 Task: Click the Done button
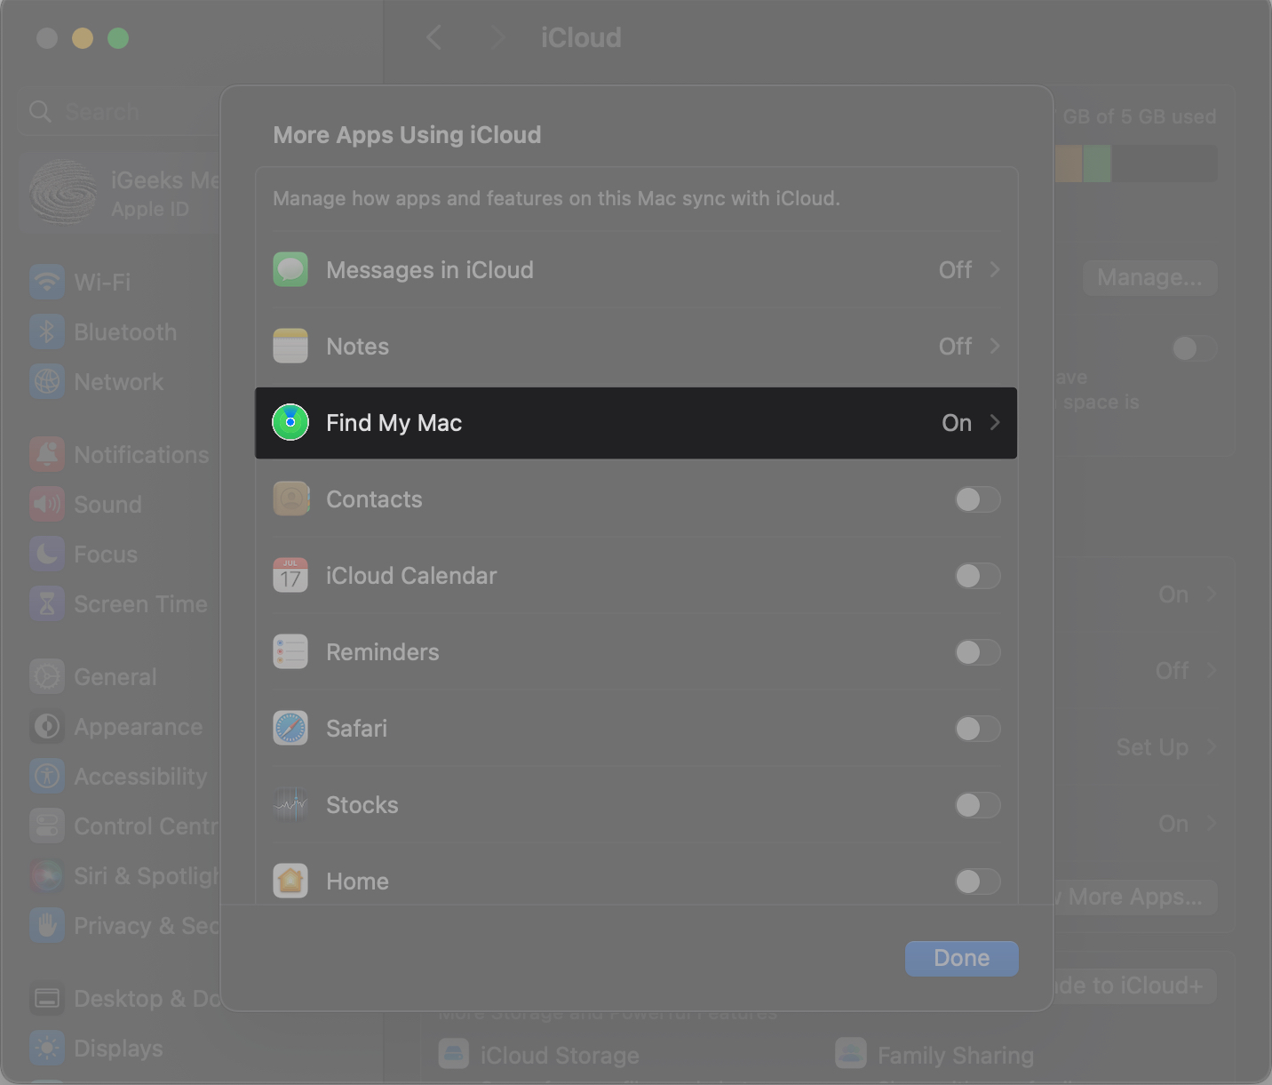click(x=962, y=959)
